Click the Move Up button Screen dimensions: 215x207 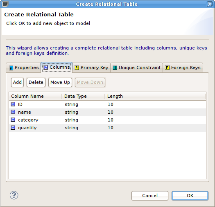(60, 82)
